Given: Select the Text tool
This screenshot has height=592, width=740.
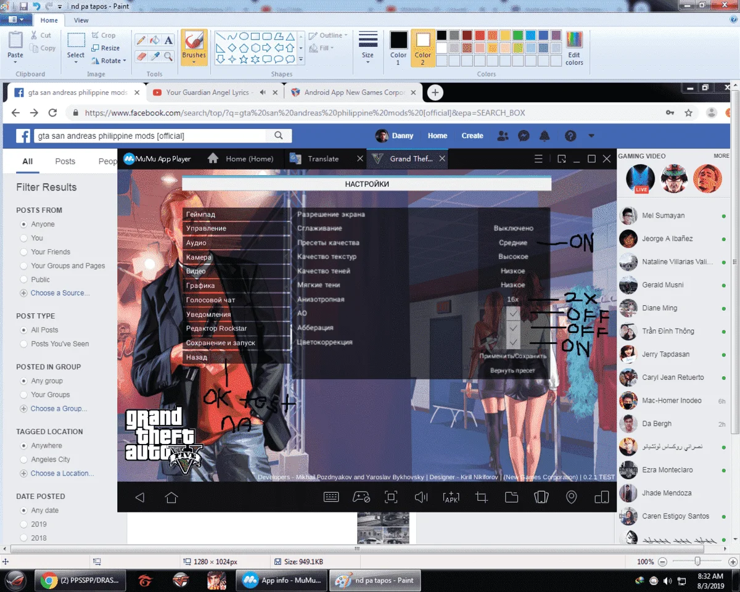Looking at the screenshot, I should (168, 40).
